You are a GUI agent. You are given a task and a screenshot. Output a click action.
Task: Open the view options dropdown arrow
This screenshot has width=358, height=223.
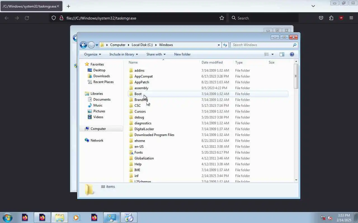click(272, 54)
